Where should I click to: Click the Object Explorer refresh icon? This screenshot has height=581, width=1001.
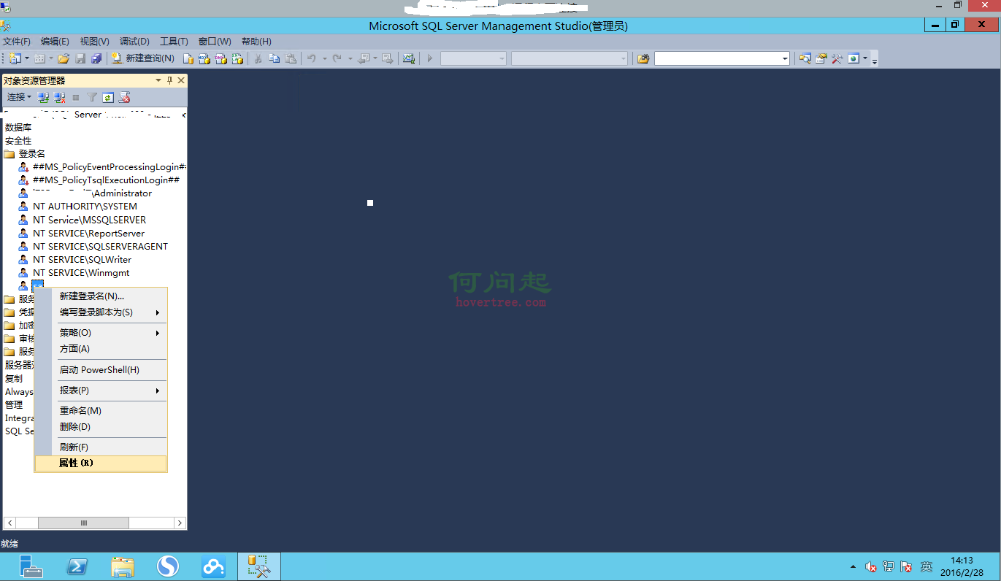(x=108, y=97)
